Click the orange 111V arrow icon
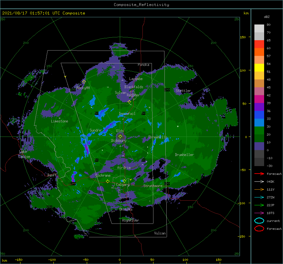 (x=259, y=189)
